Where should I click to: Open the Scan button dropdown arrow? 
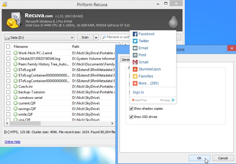pos(96,38)
